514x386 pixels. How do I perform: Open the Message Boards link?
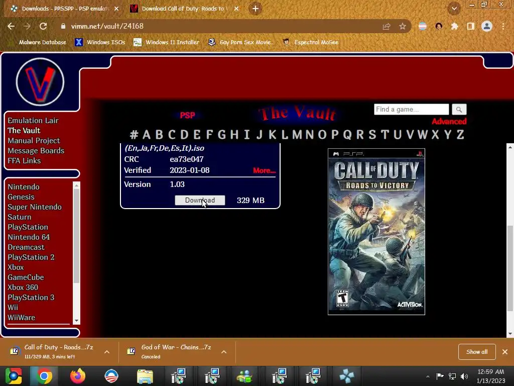click(x=36, y=151)
